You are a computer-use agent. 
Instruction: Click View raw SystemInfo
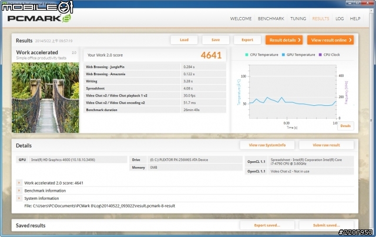pos(267,145)
